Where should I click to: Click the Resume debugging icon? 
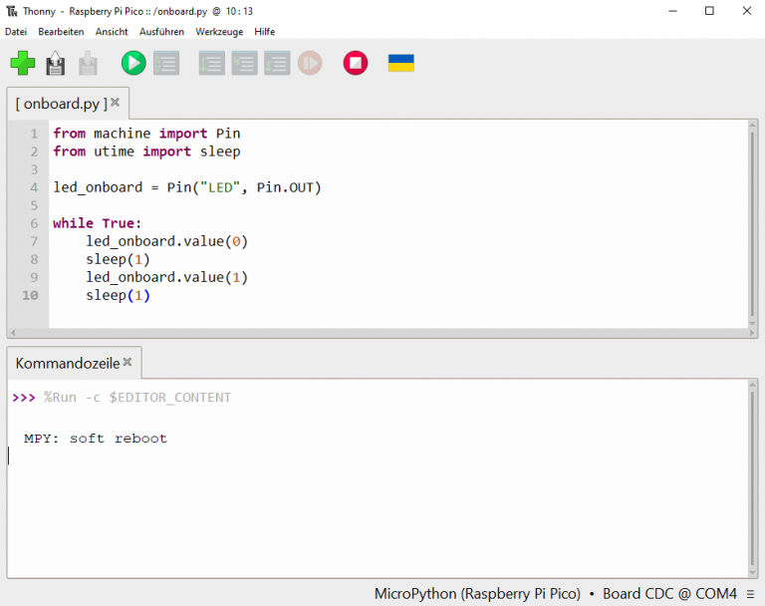[x=310, y=64]
